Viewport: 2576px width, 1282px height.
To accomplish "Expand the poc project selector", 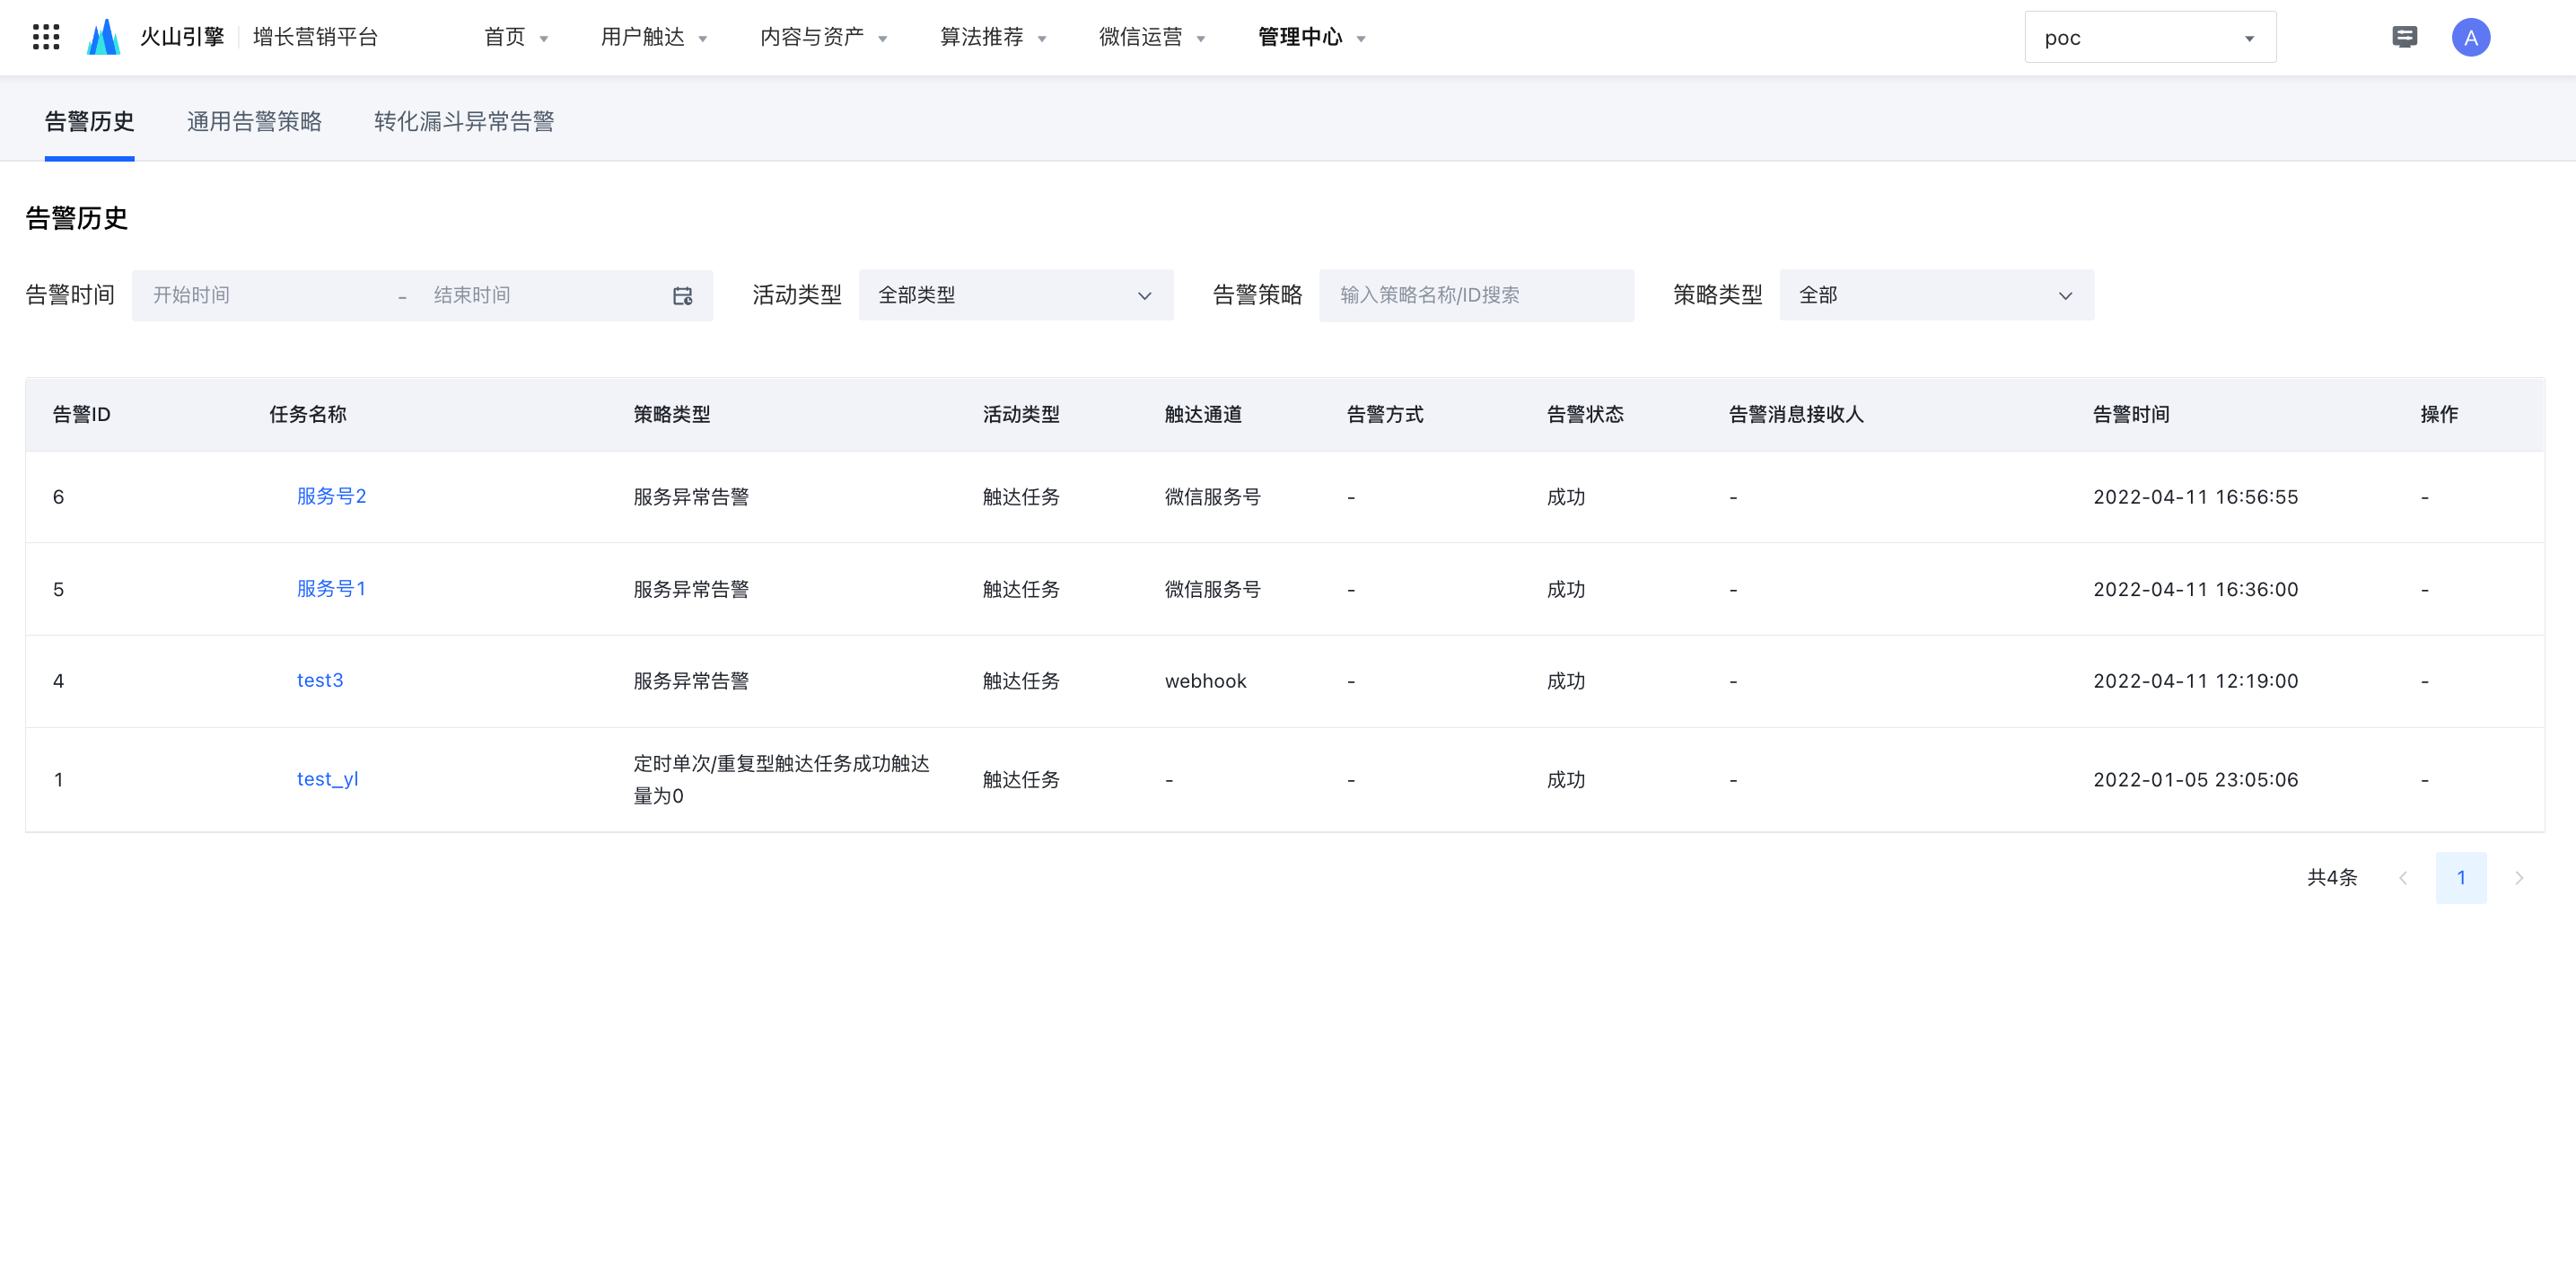I will click(x=2150, y=37).
